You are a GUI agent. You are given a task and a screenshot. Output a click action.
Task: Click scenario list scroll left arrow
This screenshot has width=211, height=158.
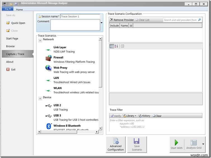(x=39, y=132)
